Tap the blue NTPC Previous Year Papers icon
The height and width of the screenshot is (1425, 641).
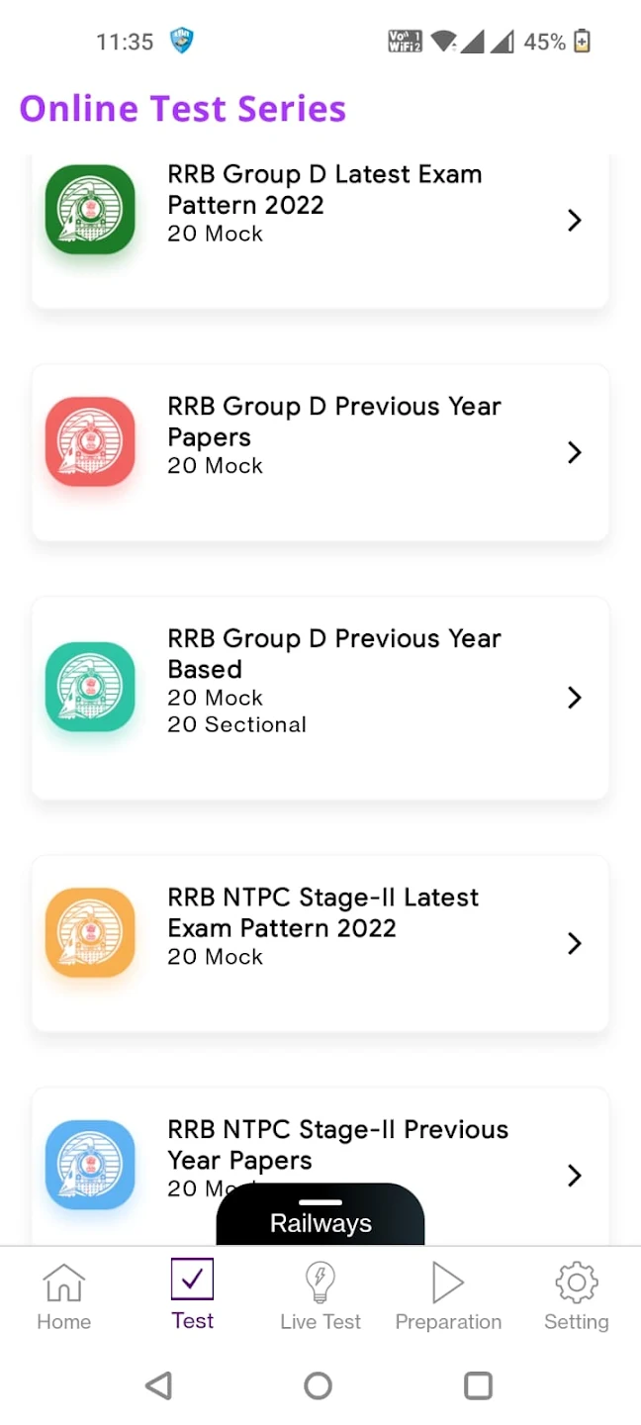90,1165
